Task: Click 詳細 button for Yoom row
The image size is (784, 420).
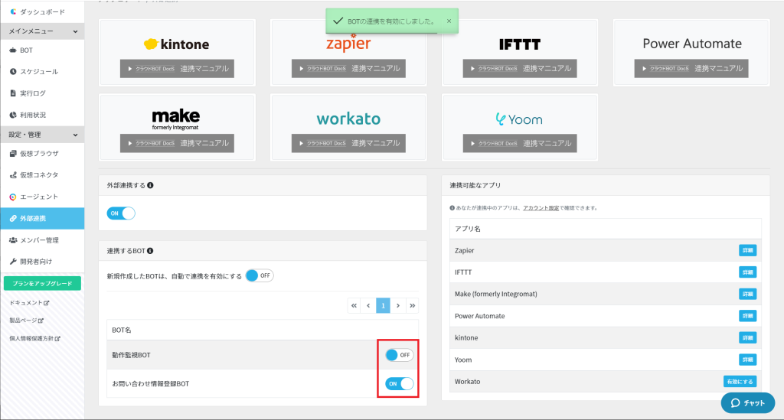Action: coord(747,360)
